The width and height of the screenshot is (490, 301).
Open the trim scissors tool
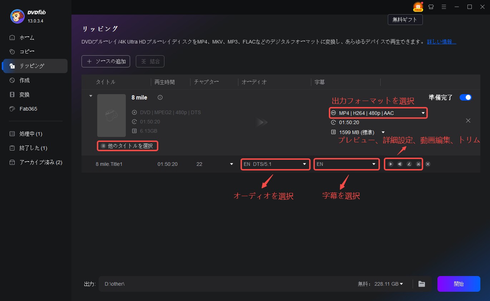(x=419, y=164)
